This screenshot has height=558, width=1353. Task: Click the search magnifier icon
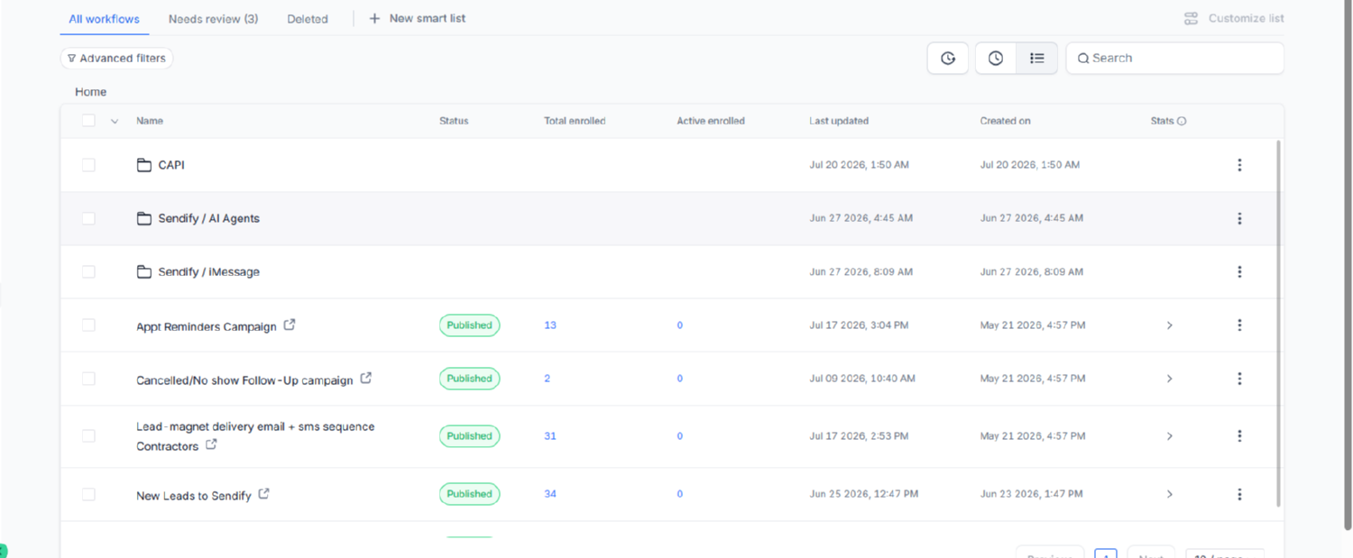click(1083, 58)
